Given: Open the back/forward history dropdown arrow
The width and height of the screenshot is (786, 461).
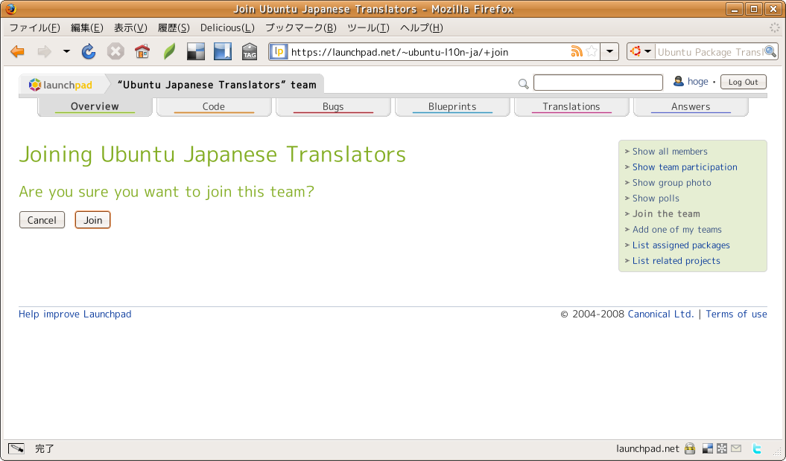Looking at the screenshot, I should (x=66, y=51).
